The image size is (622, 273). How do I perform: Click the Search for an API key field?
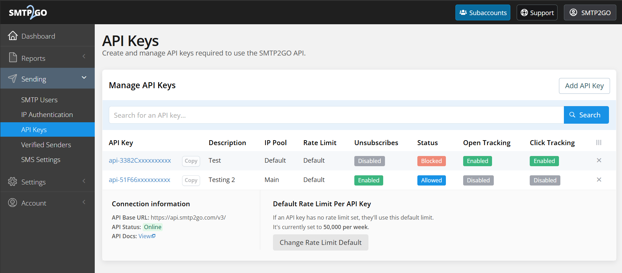[x=336, y=115]
